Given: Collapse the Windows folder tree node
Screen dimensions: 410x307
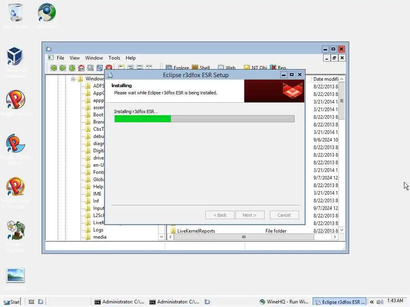Looking at the screenshot, I should coord(73,79).
